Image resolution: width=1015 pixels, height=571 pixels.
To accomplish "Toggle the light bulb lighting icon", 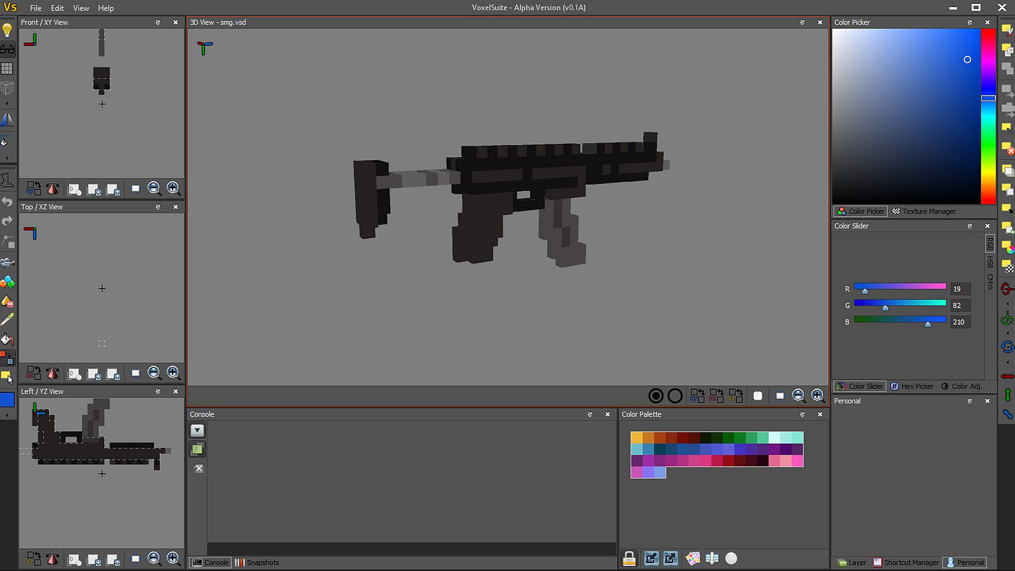I will pyautogui.click(x=7, y=30).
